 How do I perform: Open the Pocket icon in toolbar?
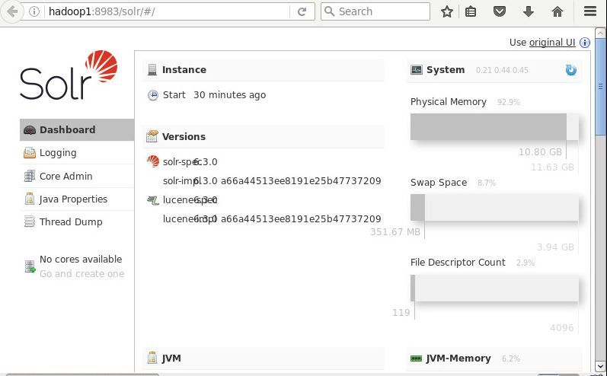point(500,11)
